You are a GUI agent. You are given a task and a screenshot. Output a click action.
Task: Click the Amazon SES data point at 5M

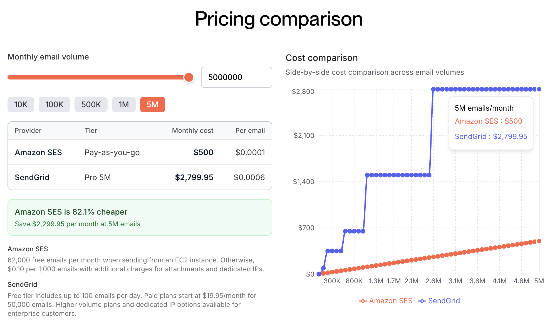click(x=539, y=241)
